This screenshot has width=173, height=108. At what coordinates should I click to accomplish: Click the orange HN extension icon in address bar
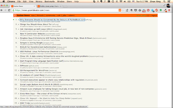120,10
